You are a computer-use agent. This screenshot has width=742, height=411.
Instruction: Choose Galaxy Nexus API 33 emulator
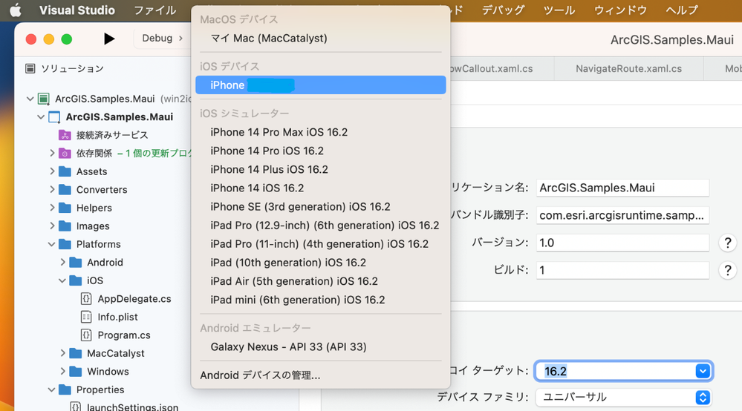click(x=288, y=346)
